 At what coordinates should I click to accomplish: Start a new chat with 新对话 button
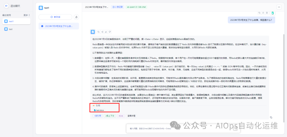(55, 17)
